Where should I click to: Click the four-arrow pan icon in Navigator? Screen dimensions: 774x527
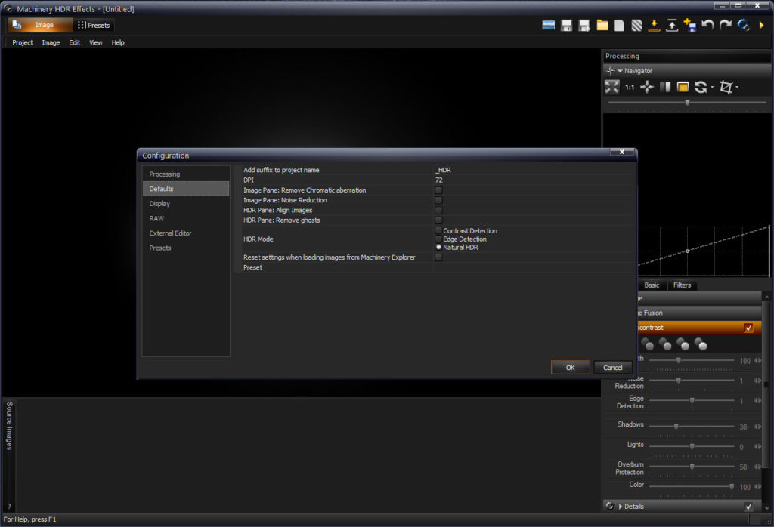pyautogui.click(x=647, y=88)
